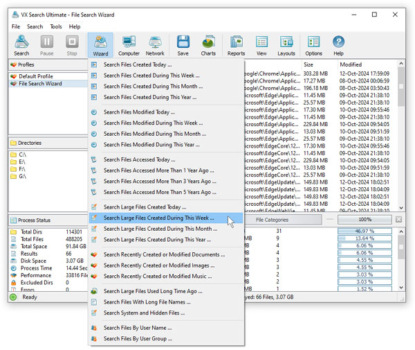Close the categories pane with the X button
Screen dimensions: 415x350
pyautogui.click(x=398, y=220)
